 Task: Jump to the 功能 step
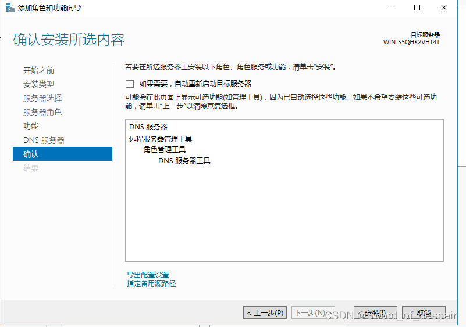pyautogui.click(x=31, y=126)
